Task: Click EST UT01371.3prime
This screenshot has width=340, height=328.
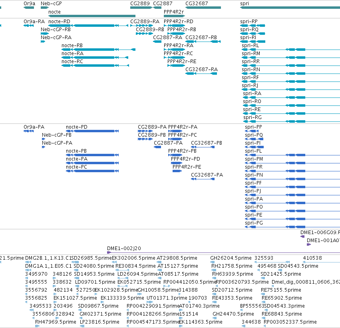Action: click(x=150, y=302)
